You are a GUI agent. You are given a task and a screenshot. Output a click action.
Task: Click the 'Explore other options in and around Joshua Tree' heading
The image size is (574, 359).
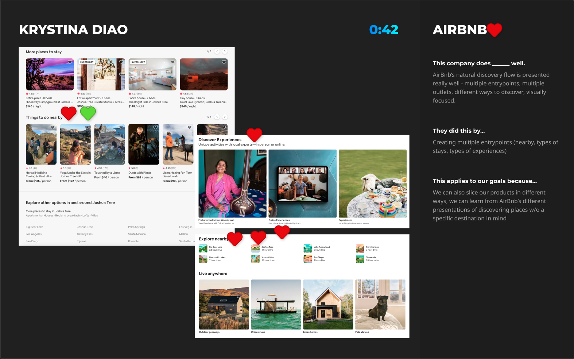point(70,202)
